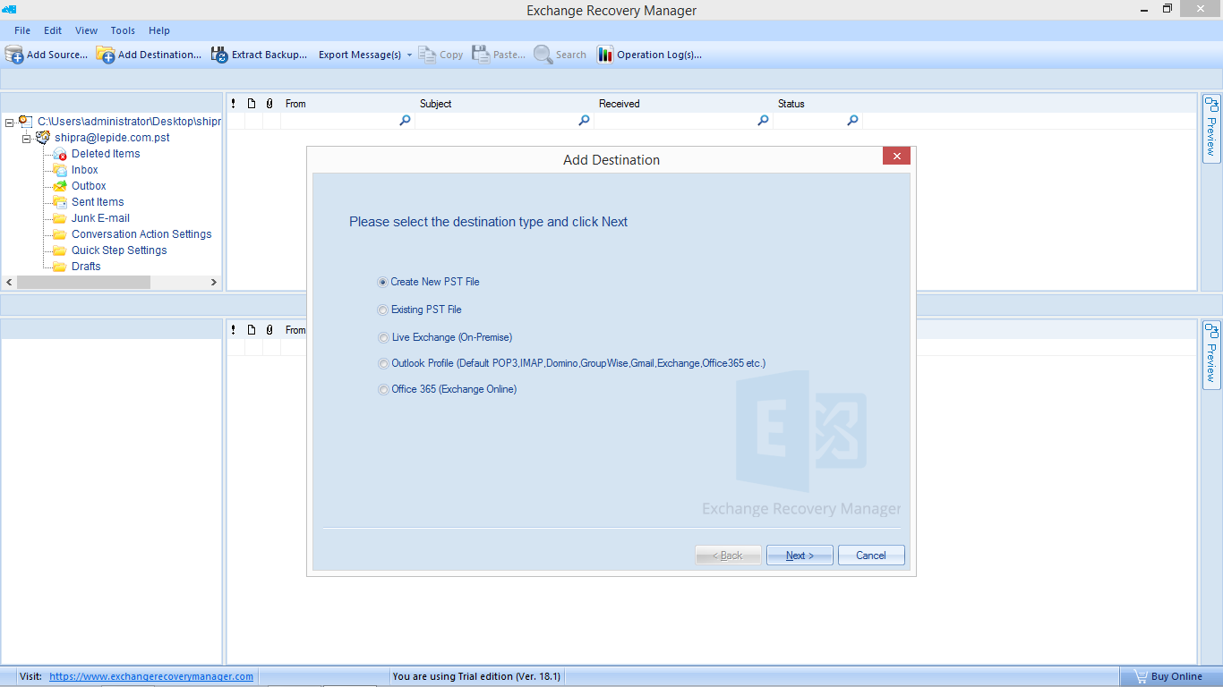Open the Help menu
Screen dimensions: 1223x687
tap(159, 30)
